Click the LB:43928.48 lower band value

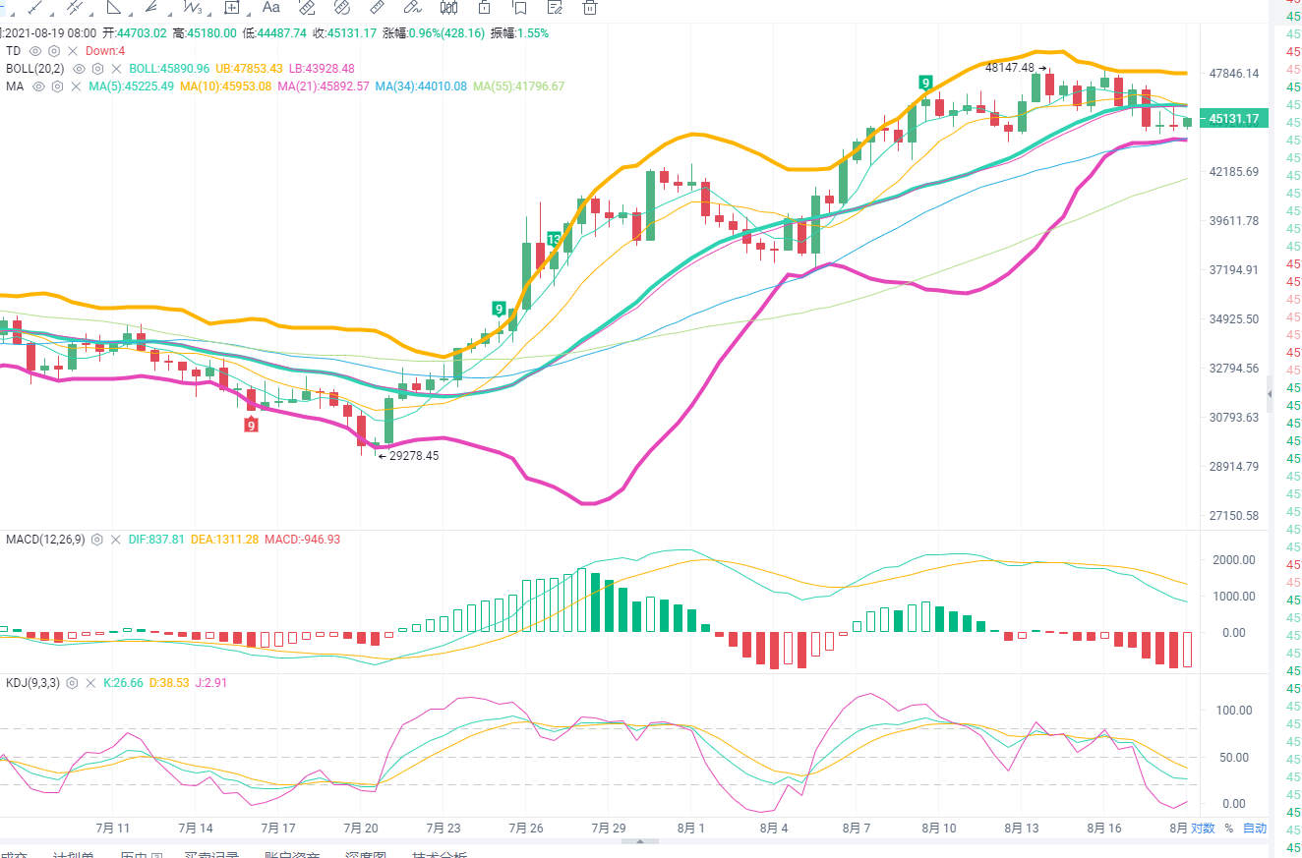click(322, 69)
